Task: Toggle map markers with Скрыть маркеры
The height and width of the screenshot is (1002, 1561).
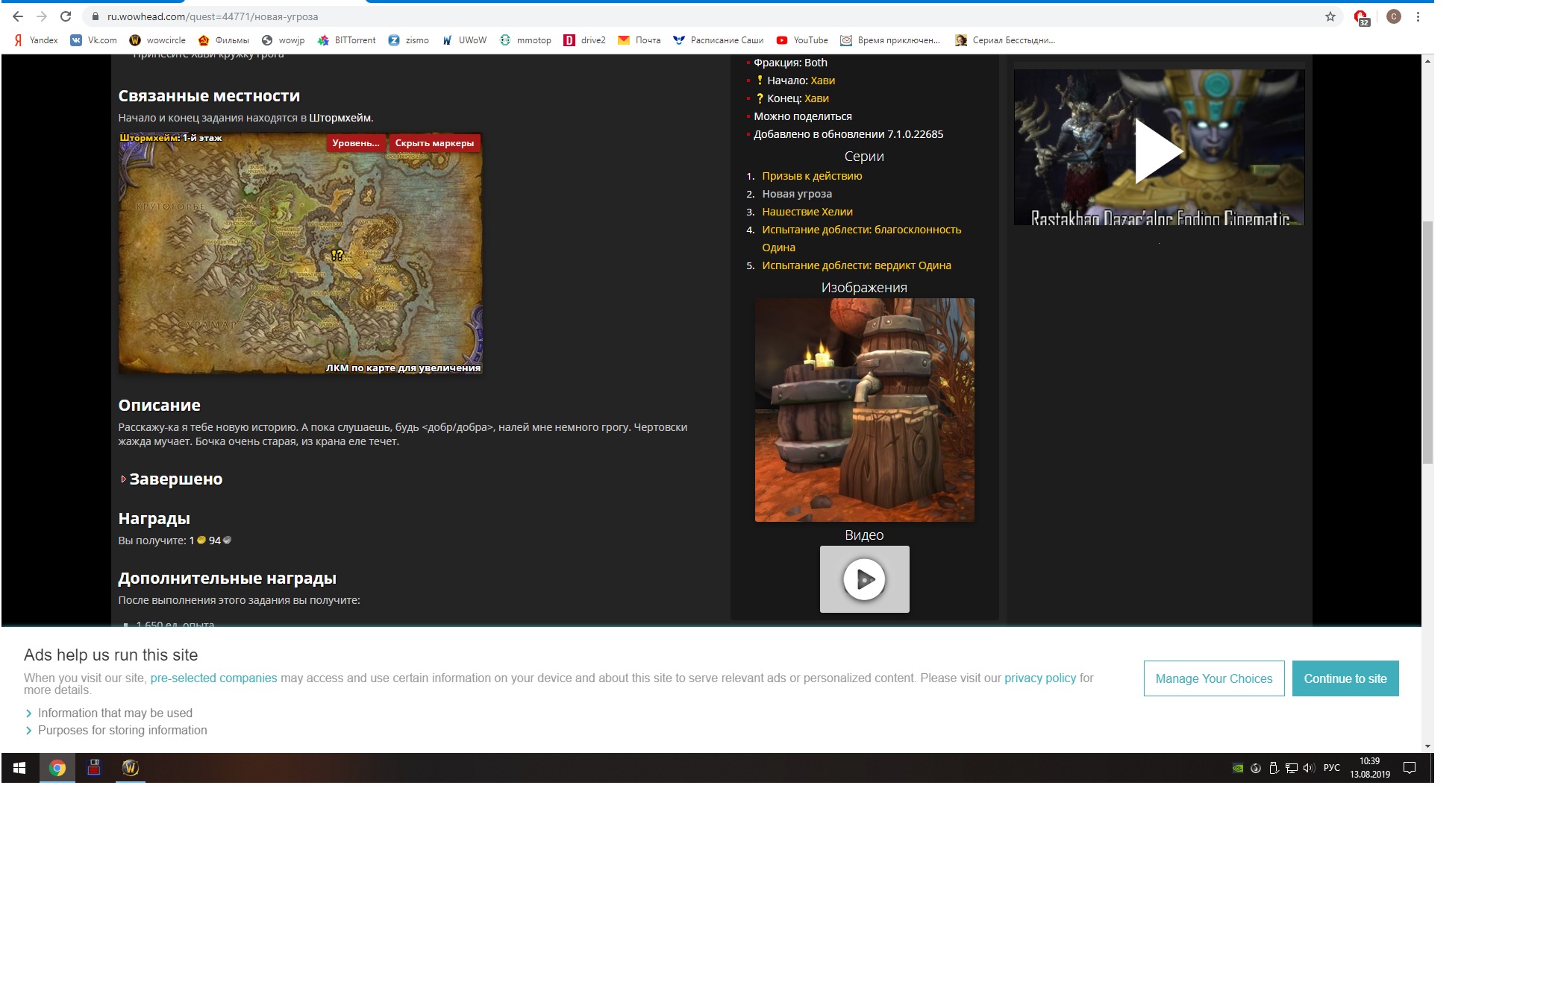Action: (434, 143)
